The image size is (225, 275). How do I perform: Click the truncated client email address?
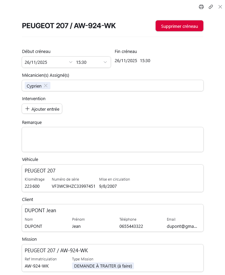182,226
